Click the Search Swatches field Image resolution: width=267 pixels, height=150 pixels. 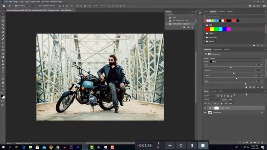234,17
